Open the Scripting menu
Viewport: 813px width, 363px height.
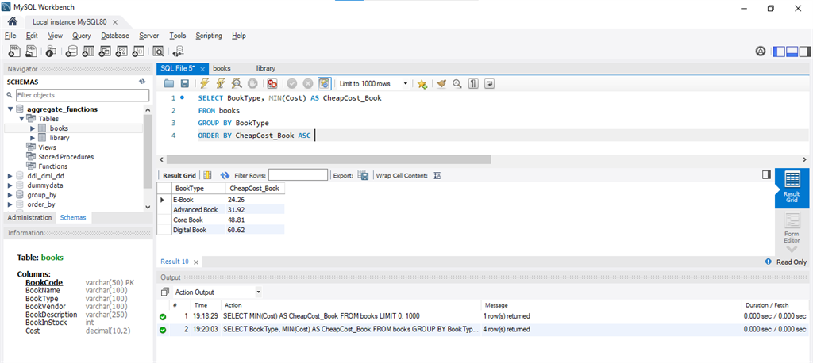coord(209,36)
